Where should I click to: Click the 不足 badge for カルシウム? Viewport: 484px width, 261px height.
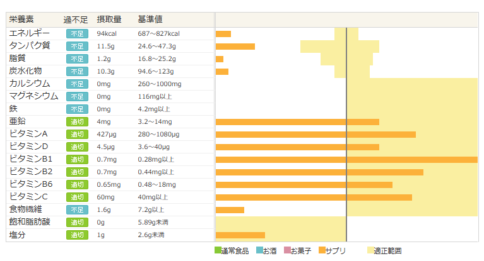(77, 84)
